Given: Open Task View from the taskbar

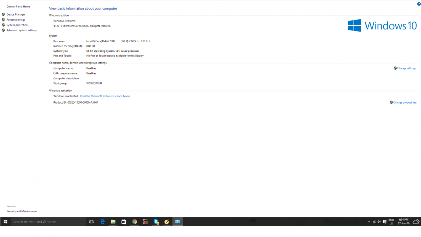Looking at the screenshot, I should [x=91, y=222].
